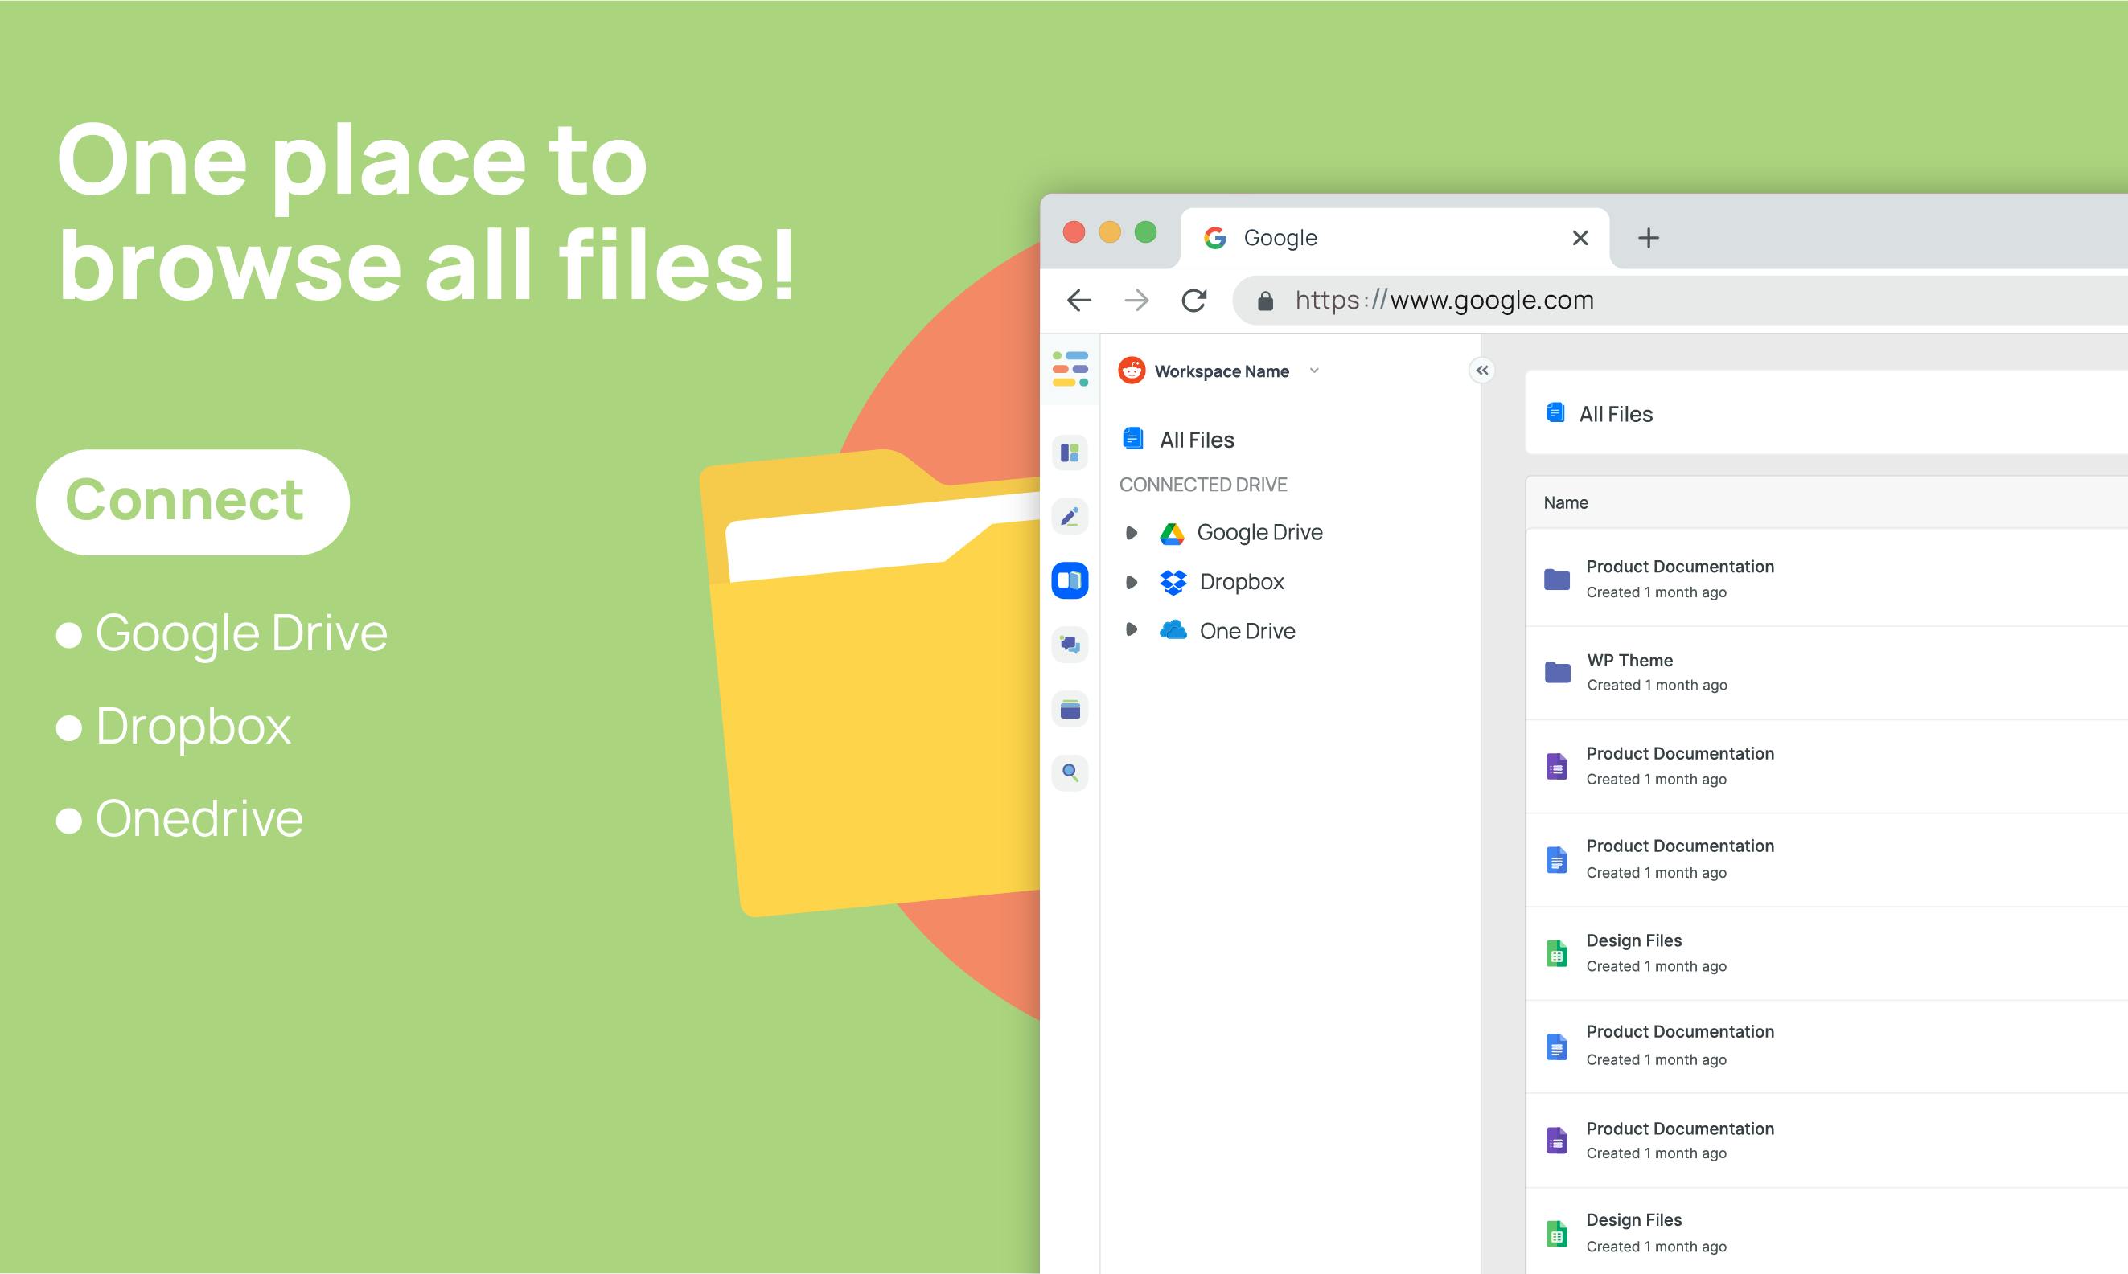This screenshot has width=2128, height=1274.
Task: Click the One Drive cloud logo in the sidebar
Action: click(x=1173, y=631)
